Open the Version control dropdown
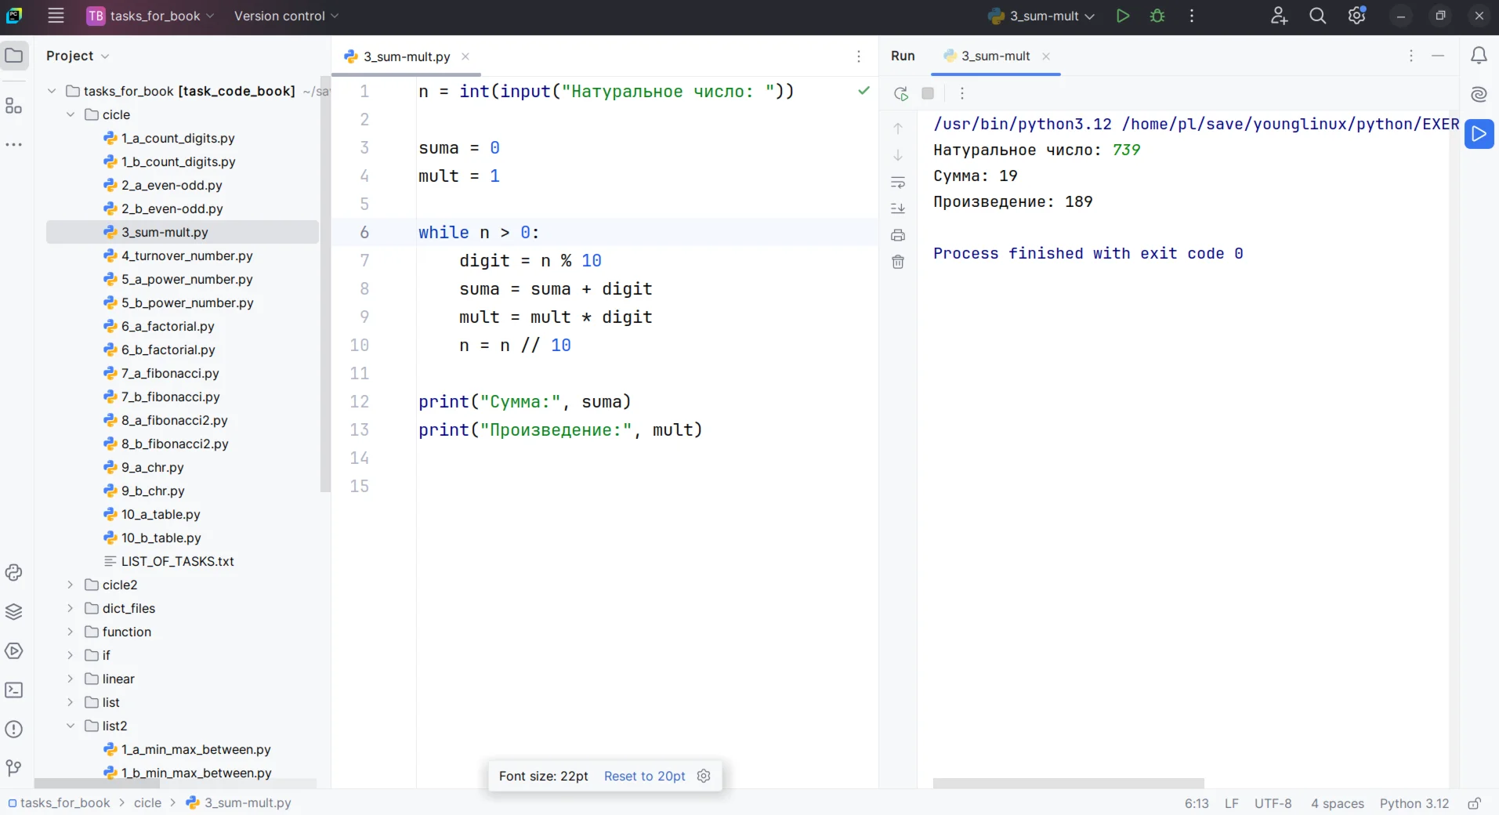 pos(286,16)
